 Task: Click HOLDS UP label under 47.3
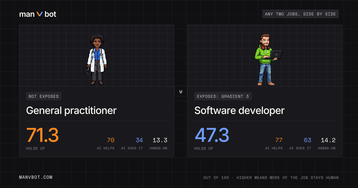203,148
